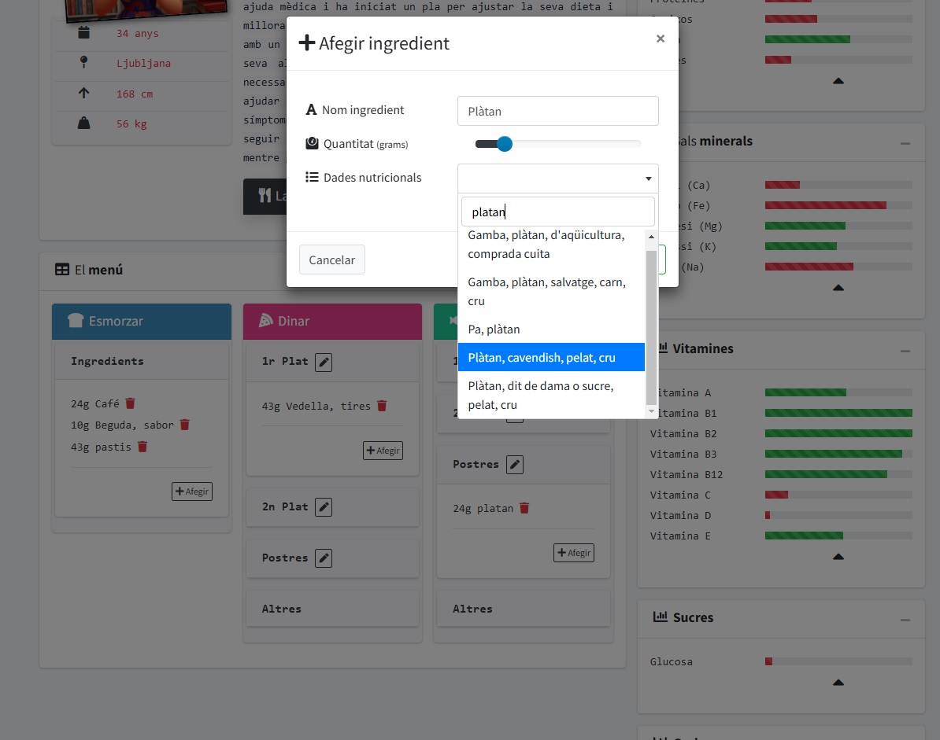Screen dimensions: 940x740
Task: Click the calendar icon beside 34 anys
Action: [84, 32]
